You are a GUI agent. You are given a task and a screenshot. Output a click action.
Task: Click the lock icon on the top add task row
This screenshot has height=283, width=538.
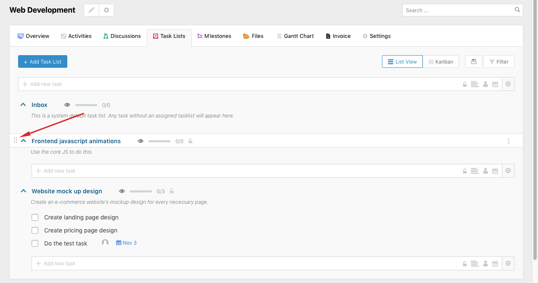click(x=464, y=84)
